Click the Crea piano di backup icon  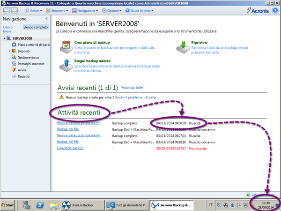(x=66, y=47)
